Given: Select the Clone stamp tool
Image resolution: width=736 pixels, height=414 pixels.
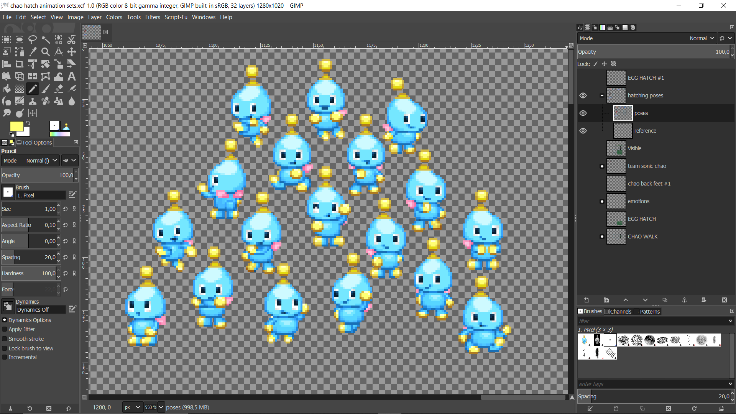Looking at the screenshot, I should click(33, 101).
